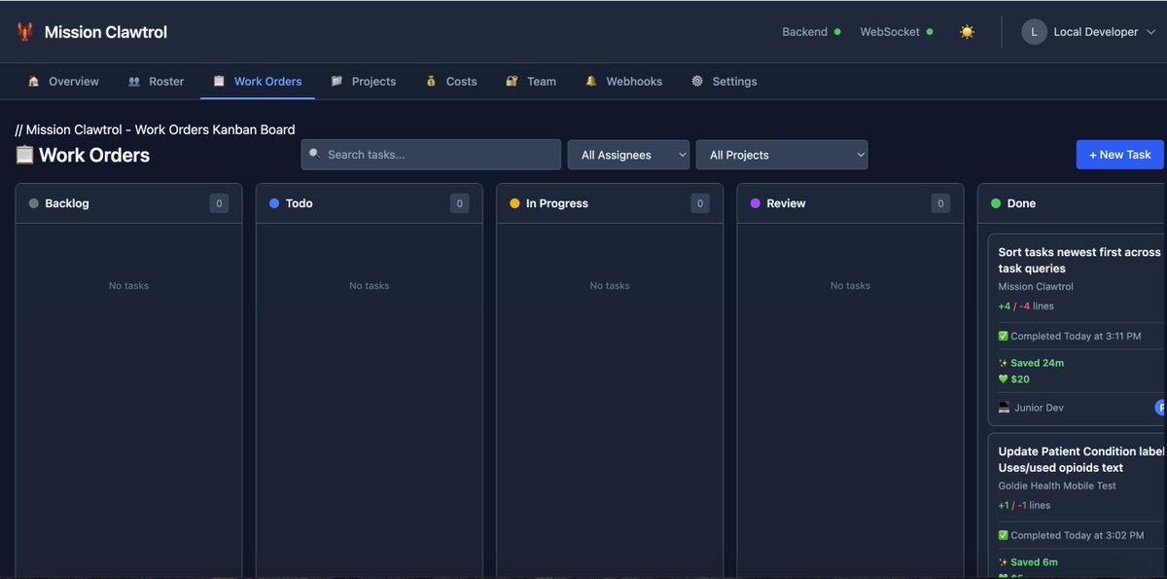Open the Settings tab

[x=724, y=82]
